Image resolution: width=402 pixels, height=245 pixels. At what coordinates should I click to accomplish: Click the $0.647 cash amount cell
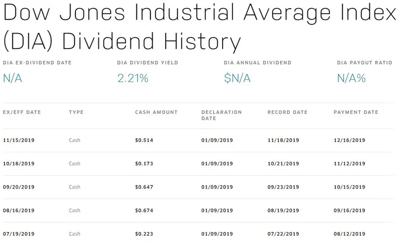pos(144,187)
